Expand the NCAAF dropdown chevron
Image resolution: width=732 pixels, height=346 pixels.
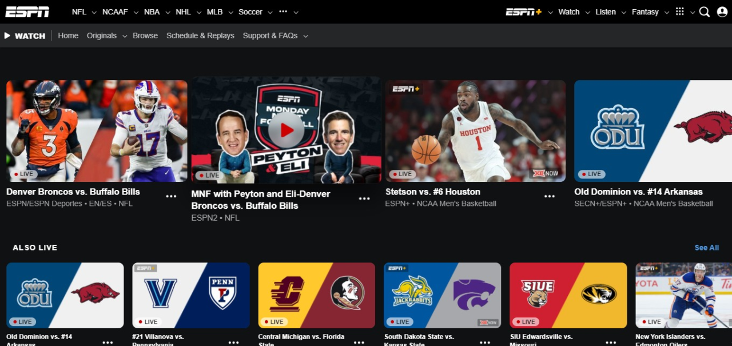(x=135, y=12)
